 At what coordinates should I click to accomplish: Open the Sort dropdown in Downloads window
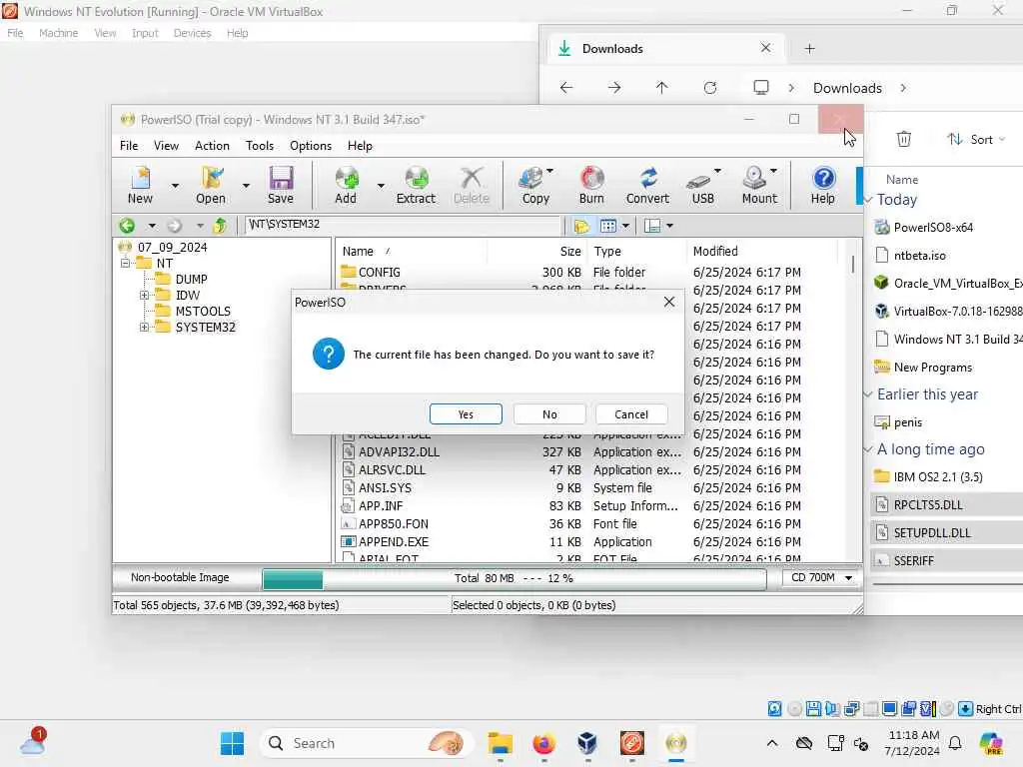tap(977, 139)
